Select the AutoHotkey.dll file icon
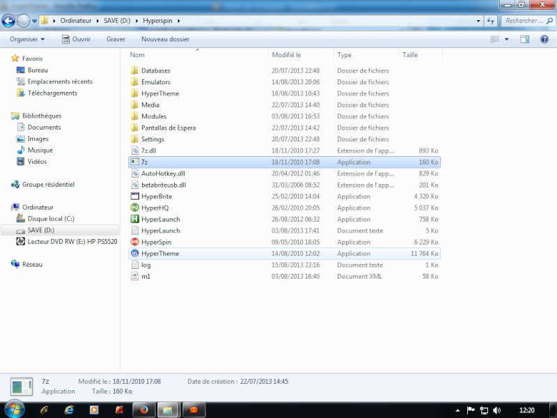 134,173
